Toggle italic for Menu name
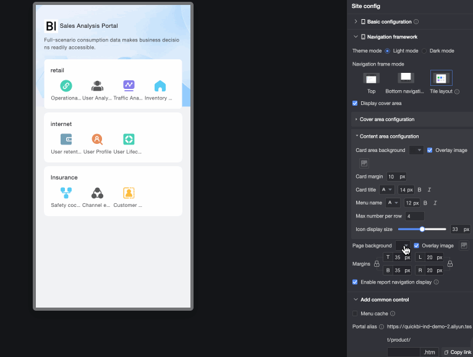Viewport: 473px width, 357px height. pos(435,203)
